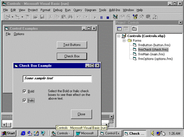Switch to Microsoft Word taskbar button
Screen dimensions: 184x137
point(86,133)
